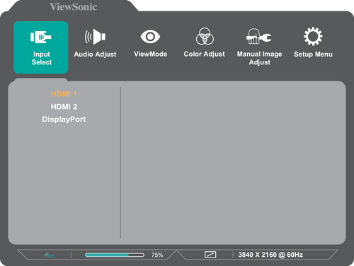Image resolution: width=354 pixels, height=266 pixels.
Task: Click the 3840 X 2160 @ 60Hz resolution text
Action: tap(270, 255)
